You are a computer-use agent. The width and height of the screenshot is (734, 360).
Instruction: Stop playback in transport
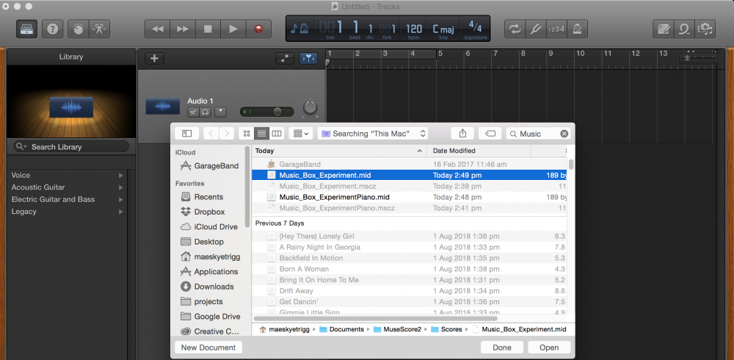click(208, 29)
